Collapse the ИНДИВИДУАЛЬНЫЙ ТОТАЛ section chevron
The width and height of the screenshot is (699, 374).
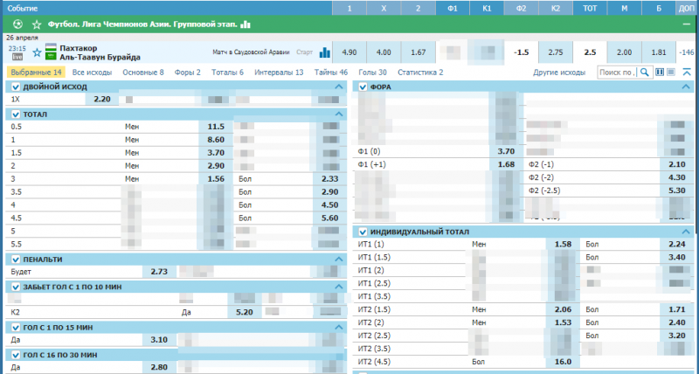point(687,232)
